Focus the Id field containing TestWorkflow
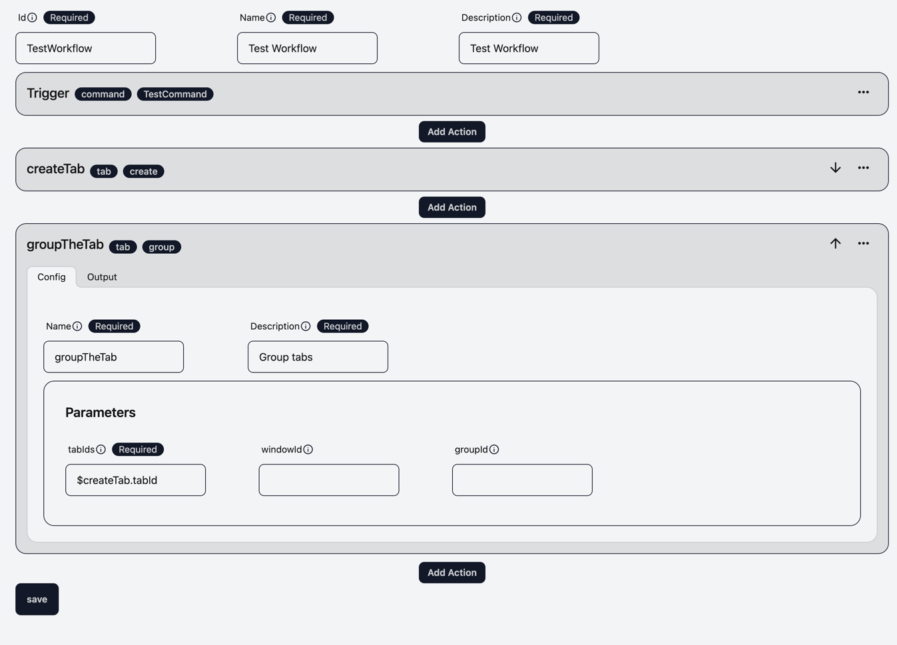 coord(86,48)
